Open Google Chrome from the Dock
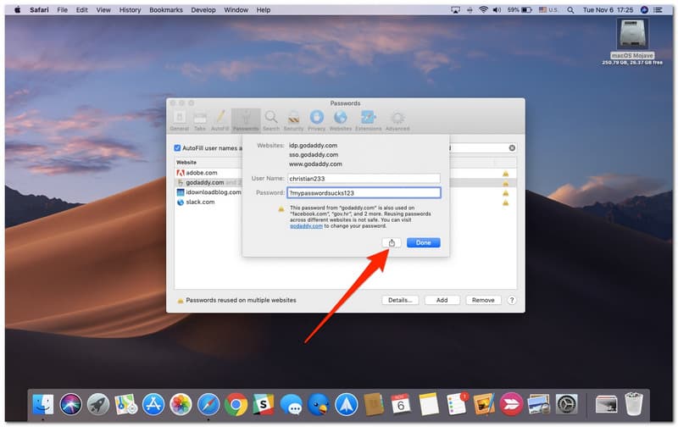The width and height of the screenshot is (678, 427). pos(236,404)
